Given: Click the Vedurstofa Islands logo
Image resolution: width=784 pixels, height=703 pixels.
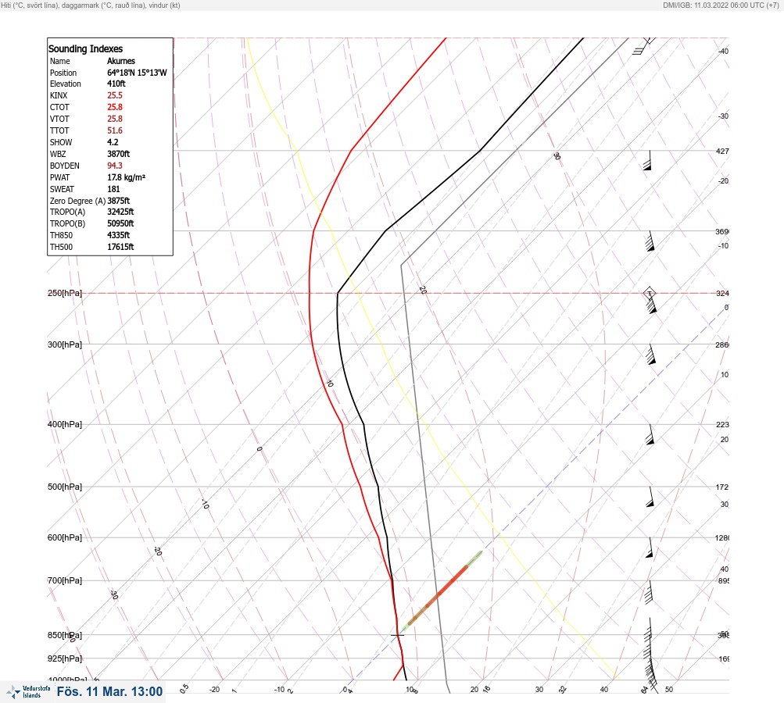Looking at the screenshot, I should tap(28, 691).
